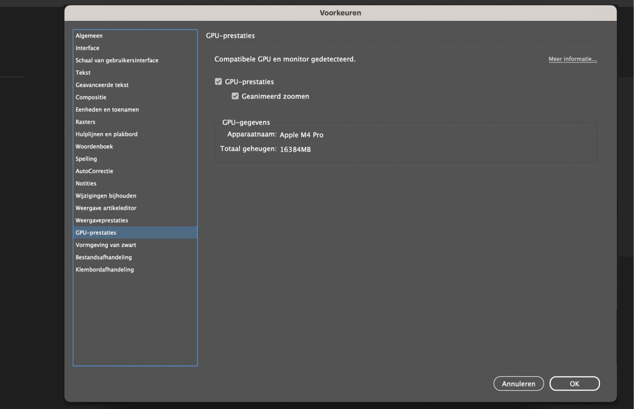
Task: Click the Annuleren button
Action: pyautogui.click(x=518, y=384)
